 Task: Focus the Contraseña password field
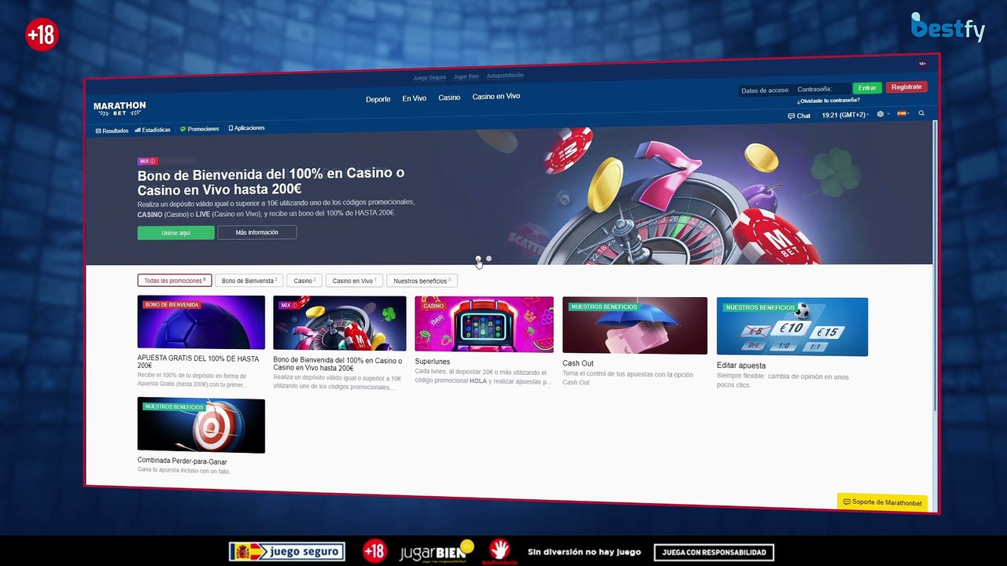pos(821,89)
